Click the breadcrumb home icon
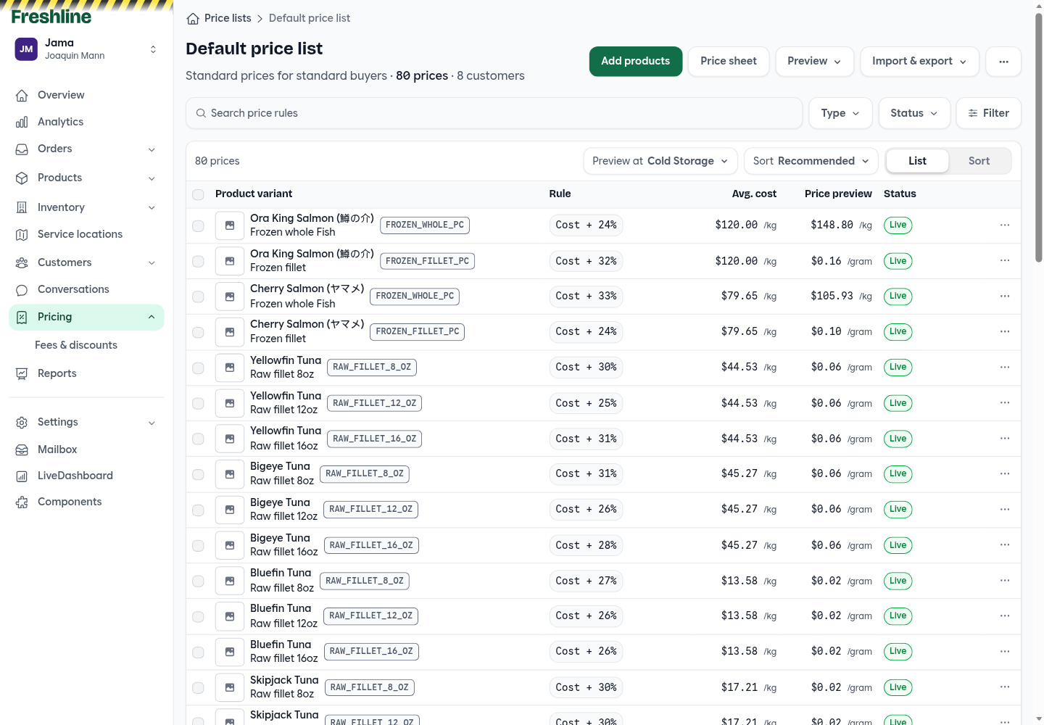This screenshot has height=725, width=1044. [193, 18]
